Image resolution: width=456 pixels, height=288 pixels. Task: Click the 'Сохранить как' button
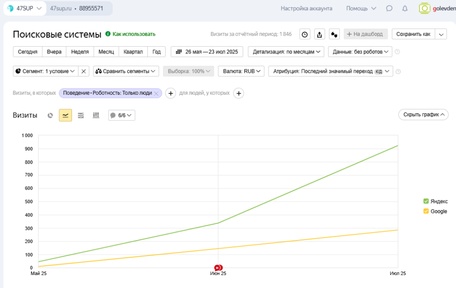[x=413, y=34]
